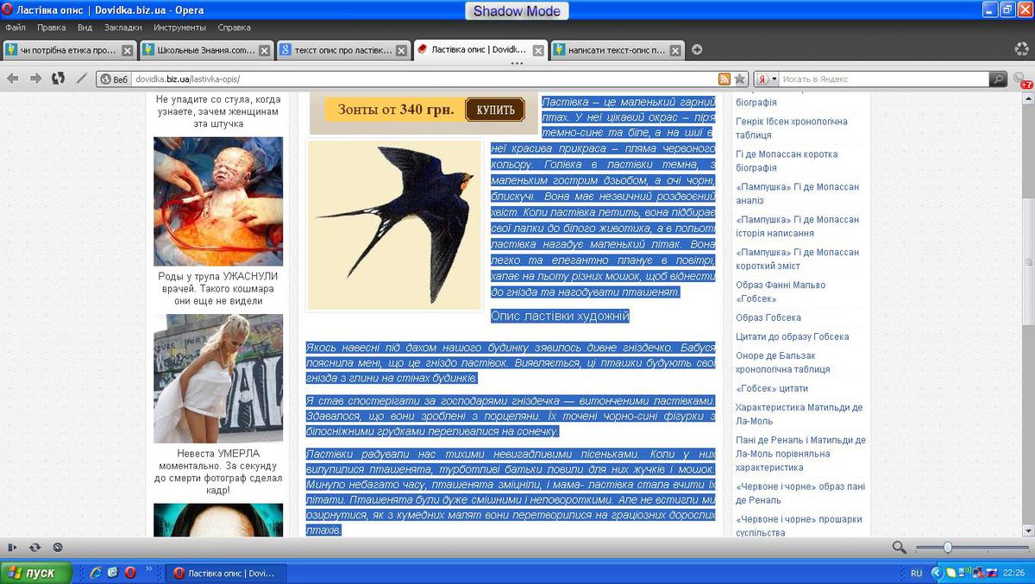Click the RU language indicator in tray

pyautogui.click(x=917, y=573)
